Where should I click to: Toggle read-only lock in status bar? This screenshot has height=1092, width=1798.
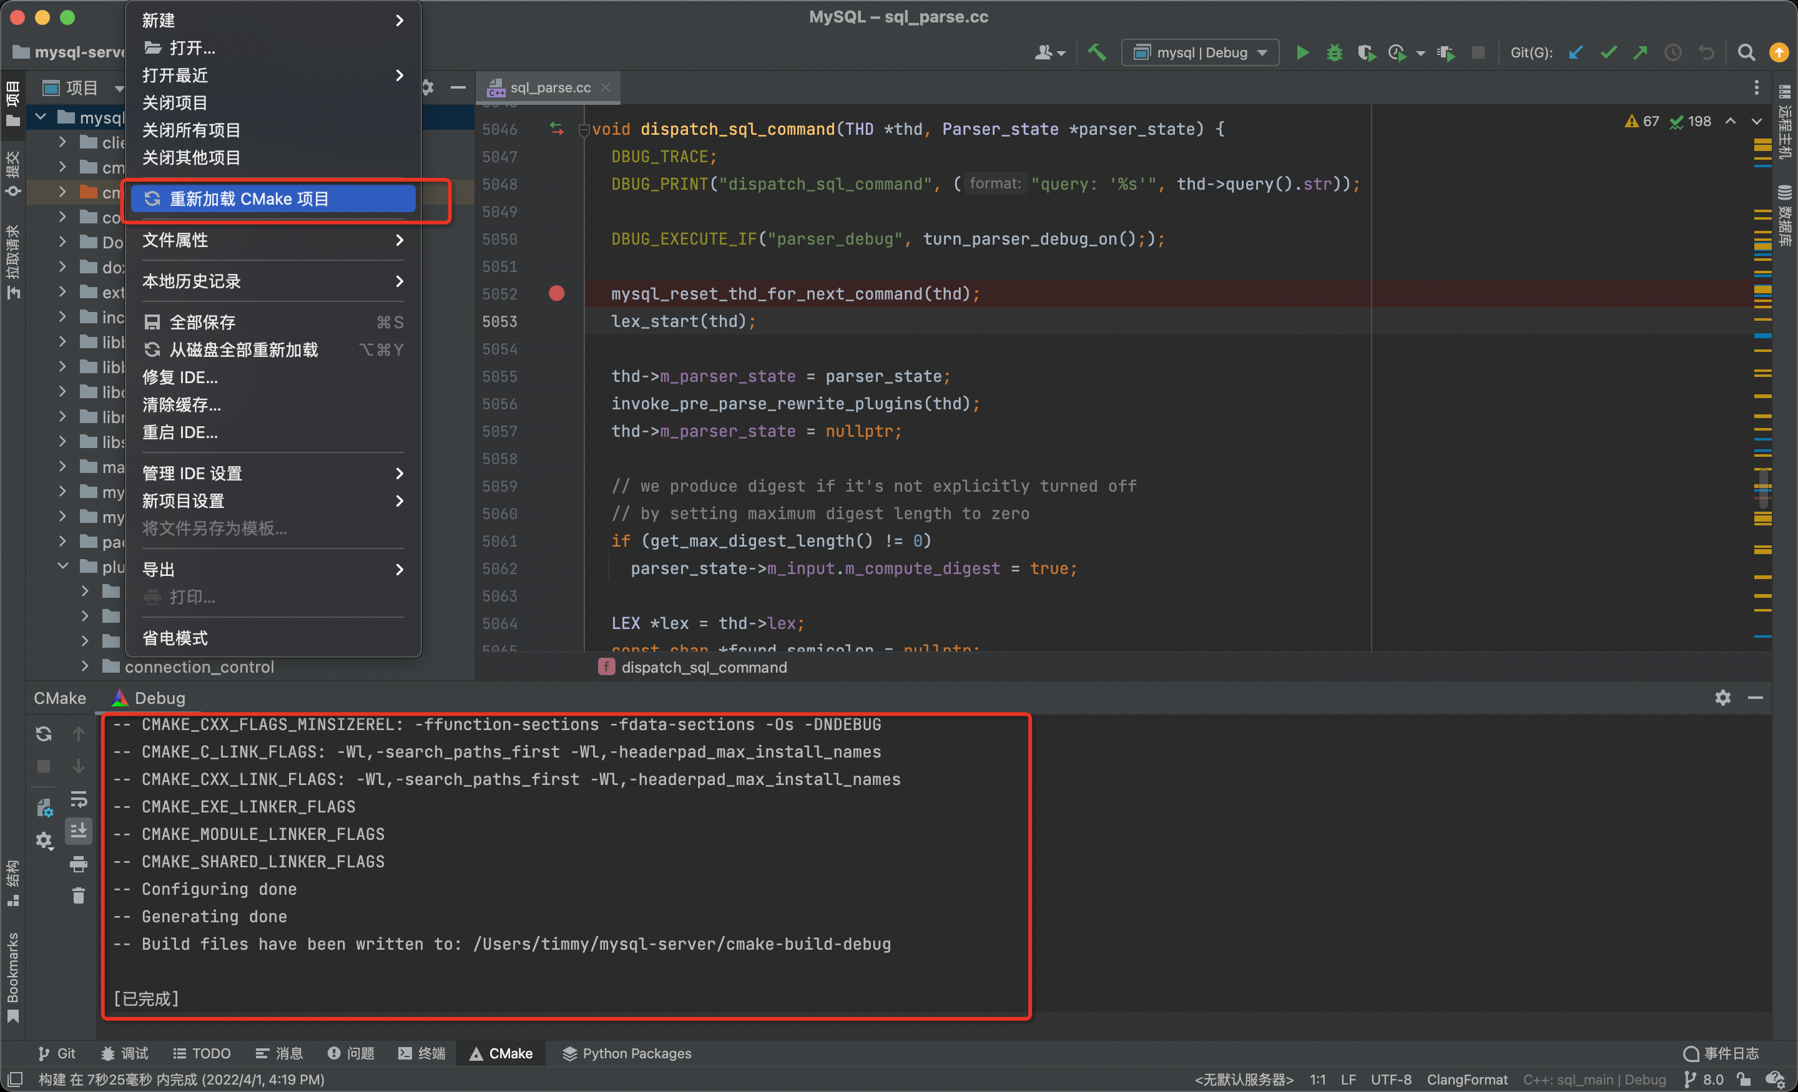coord(1743,1079)
